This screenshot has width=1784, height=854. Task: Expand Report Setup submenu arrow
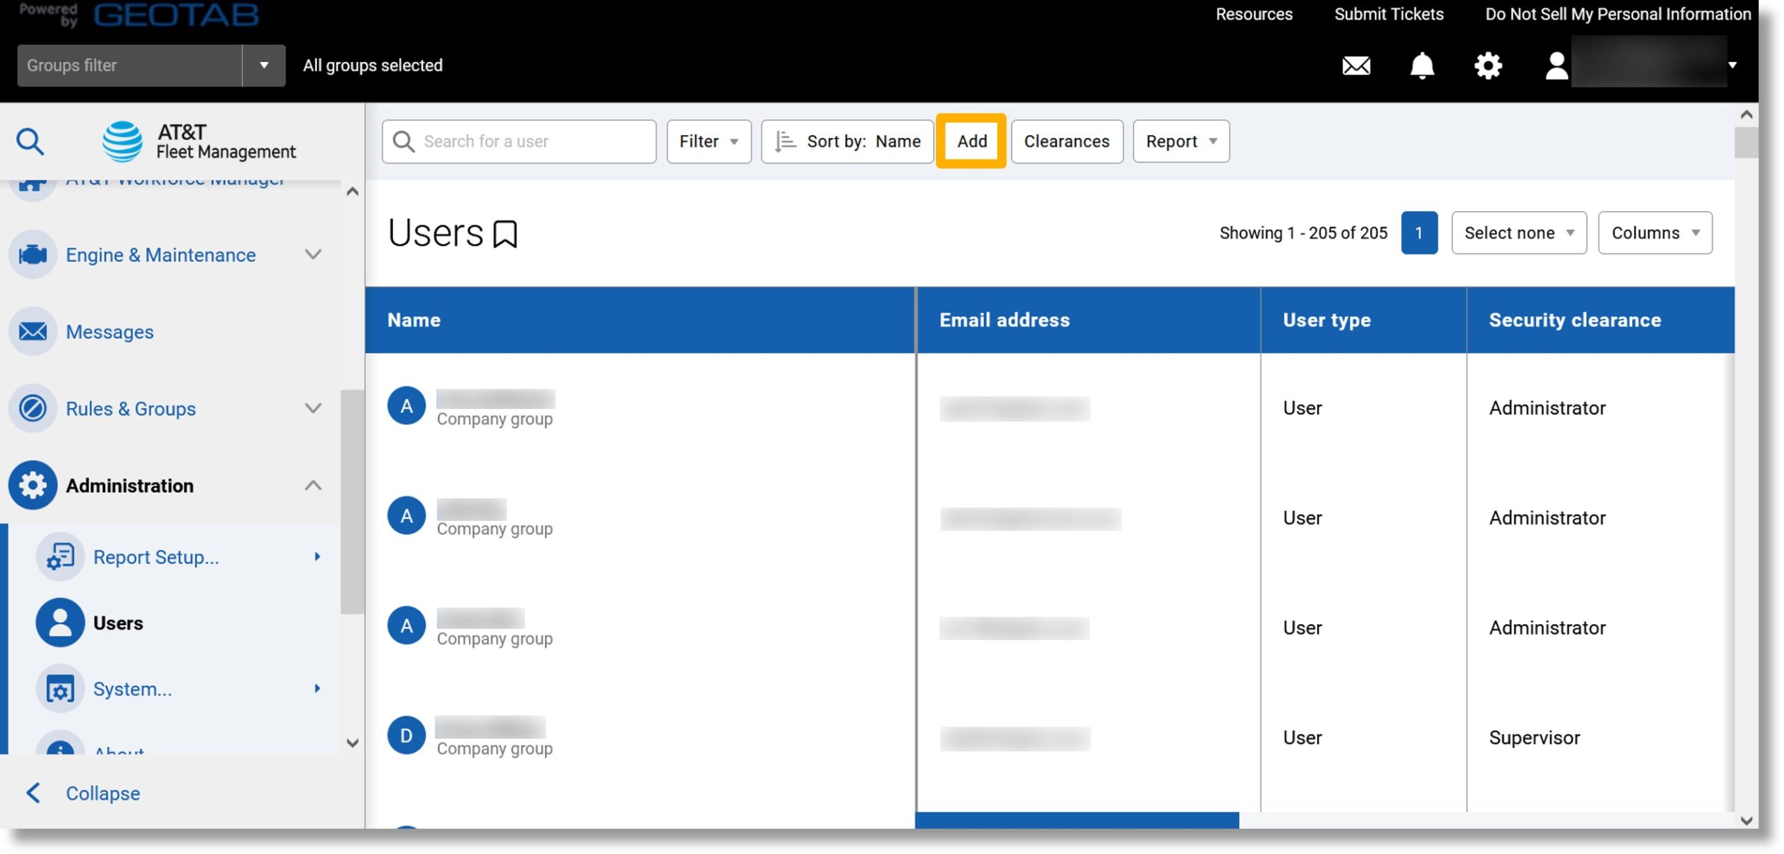(317, 557)
